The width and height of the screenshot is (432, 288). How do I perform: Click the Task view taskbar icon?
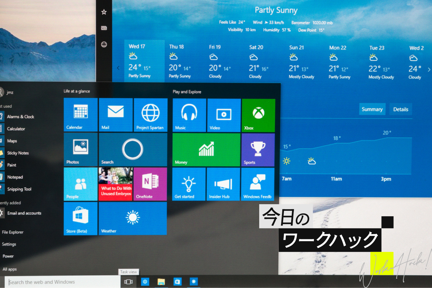[128, 282]
